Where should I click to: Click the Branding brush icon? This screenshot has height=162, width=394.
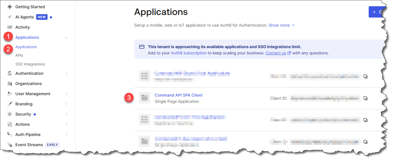click(10, 104)
